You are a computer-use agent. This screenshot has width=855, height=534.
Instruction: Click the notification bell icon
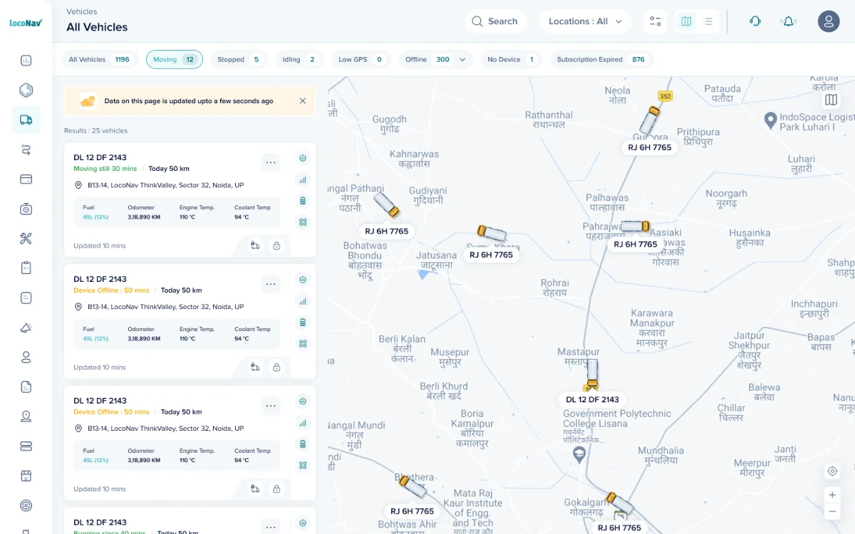click(788, 21)
